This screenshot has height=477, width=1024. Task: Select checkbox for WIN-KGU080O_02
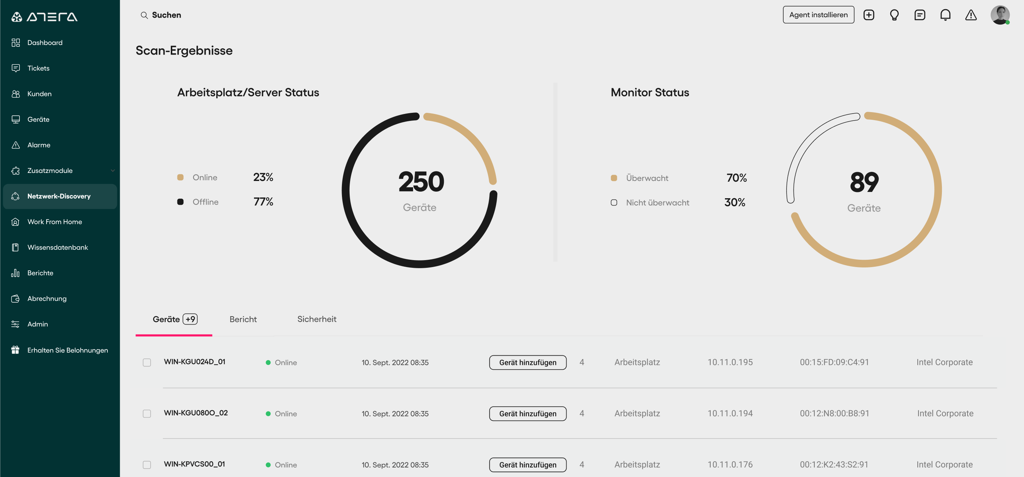coord(147,414)
